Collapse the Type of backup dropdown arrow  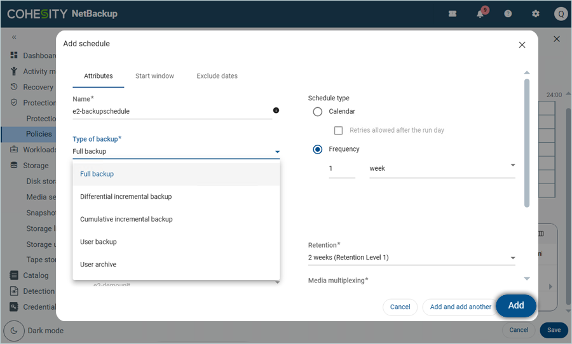pyautogui.click(x=277, y=152)
